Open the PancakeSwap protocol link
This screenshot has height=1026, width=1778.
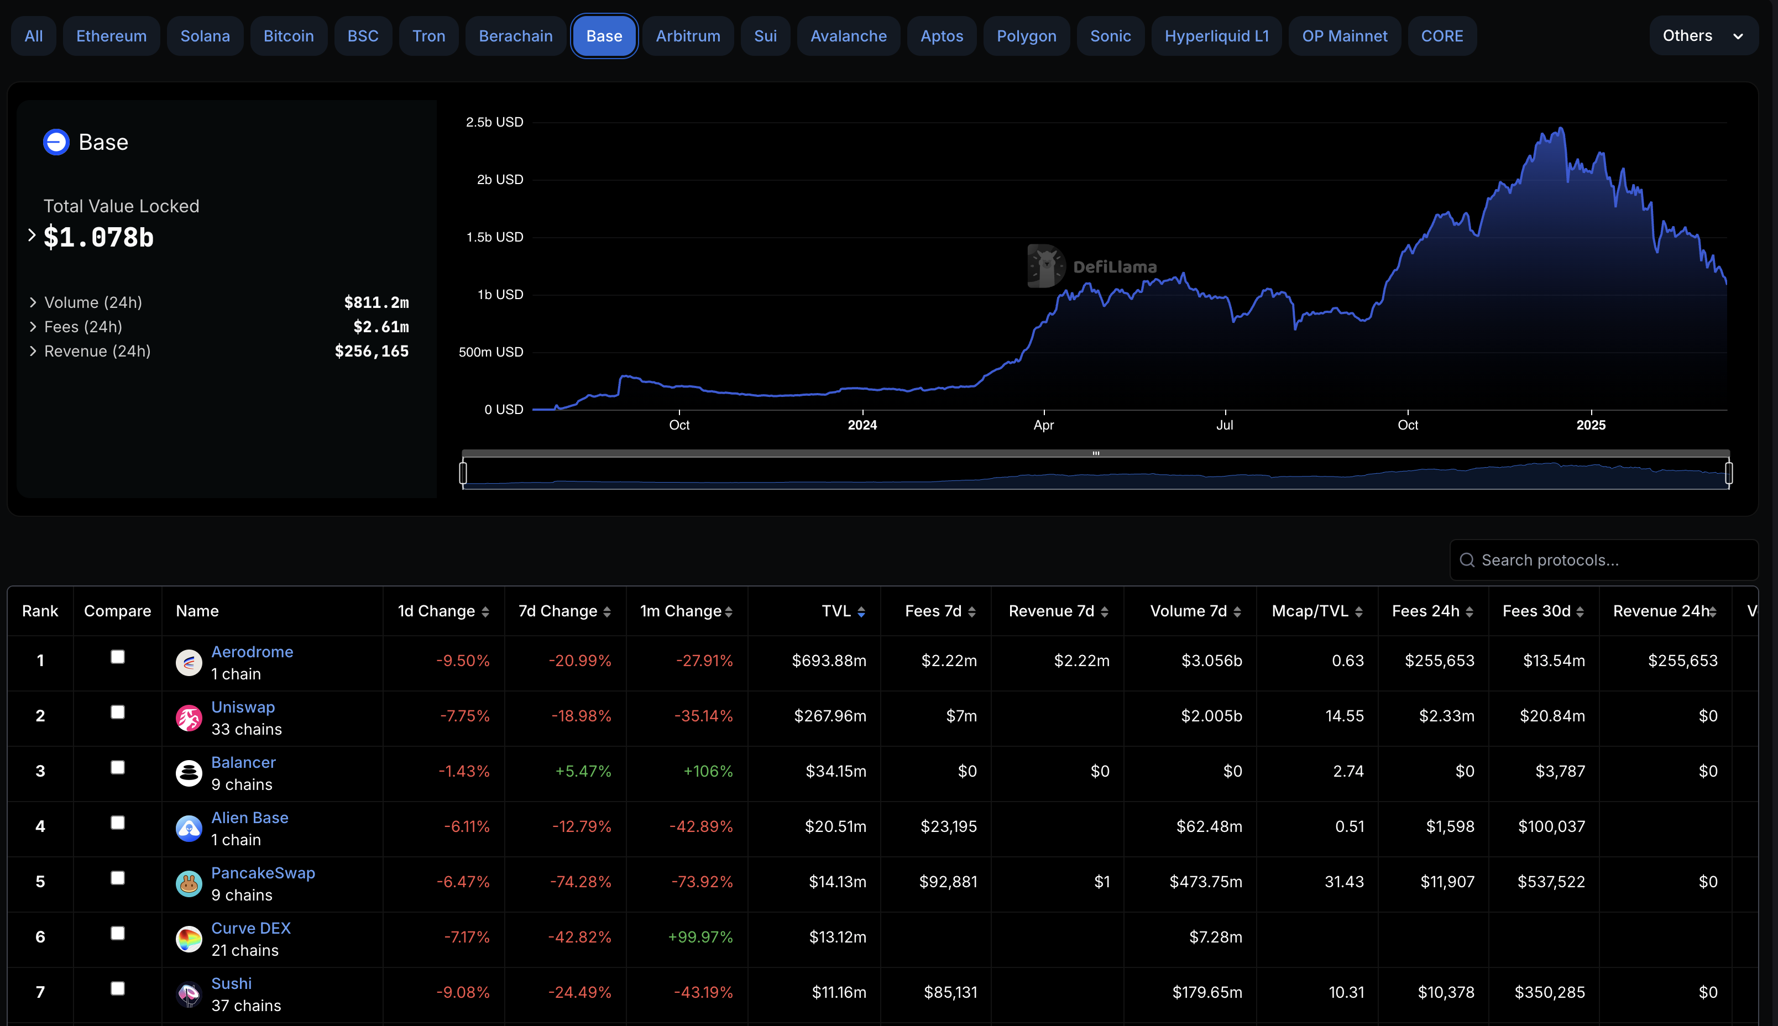[264, 873]
